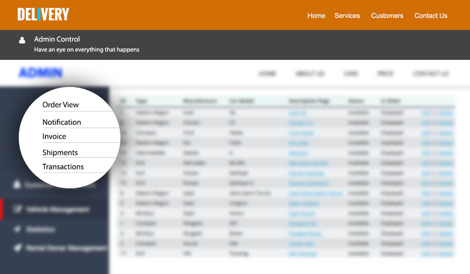Screen dimensions: 470x274
Task: Click the Statistics icon in the sidebar
Action: 17,229
